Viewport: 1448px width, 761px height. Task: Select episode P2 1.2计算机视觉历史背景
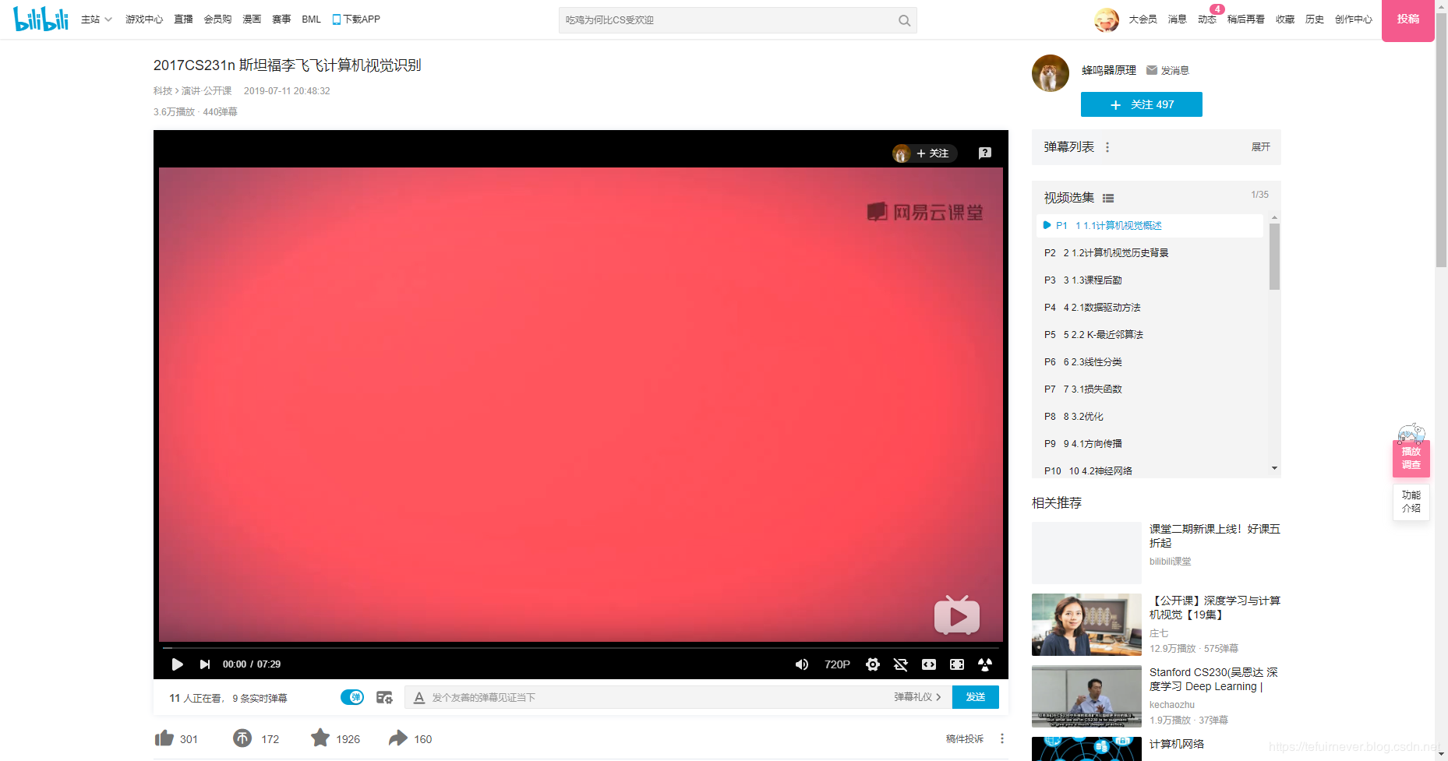1150,253
